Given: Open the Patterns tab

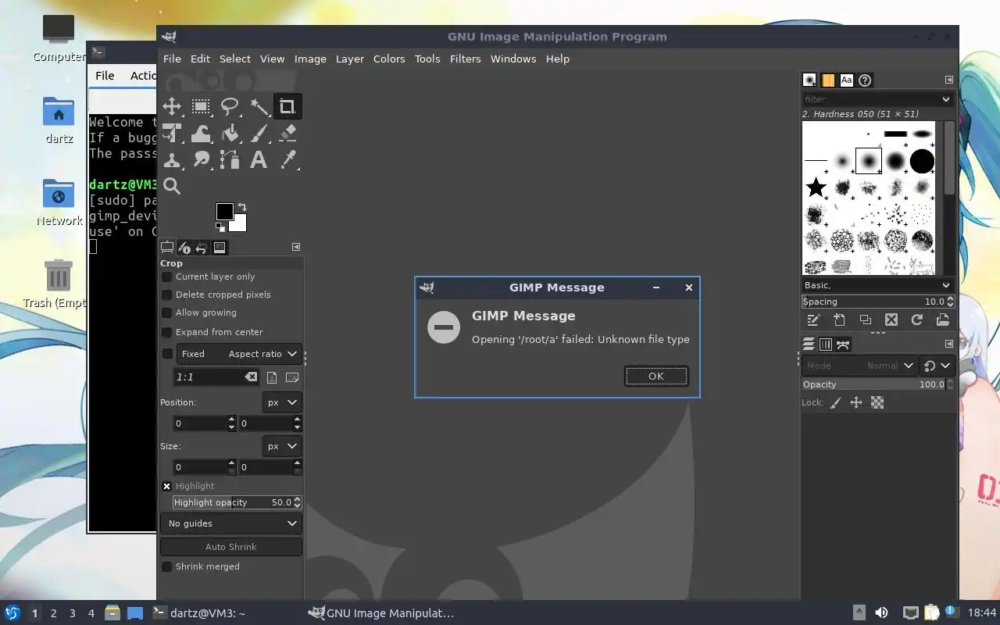Looking at the screenshot, I should pyautogui.click(x=828, y=80).
